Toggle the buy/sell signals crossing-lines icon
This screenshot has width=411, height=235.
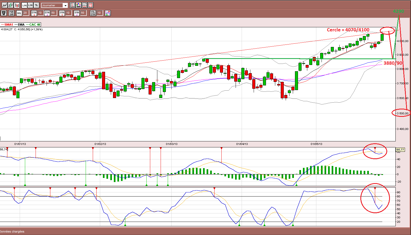tap(108, 13)
